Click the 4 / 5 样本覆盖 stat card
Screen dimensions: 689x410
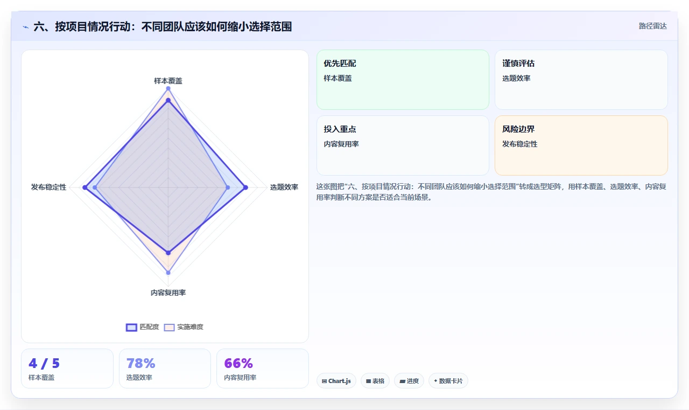coord(67,369)
